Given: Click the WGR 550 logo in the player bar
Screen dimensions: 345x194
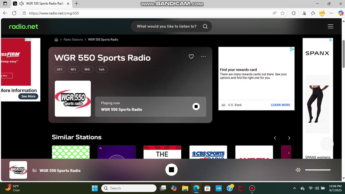Looking at the screenshot, I should (x=18, y=170).
